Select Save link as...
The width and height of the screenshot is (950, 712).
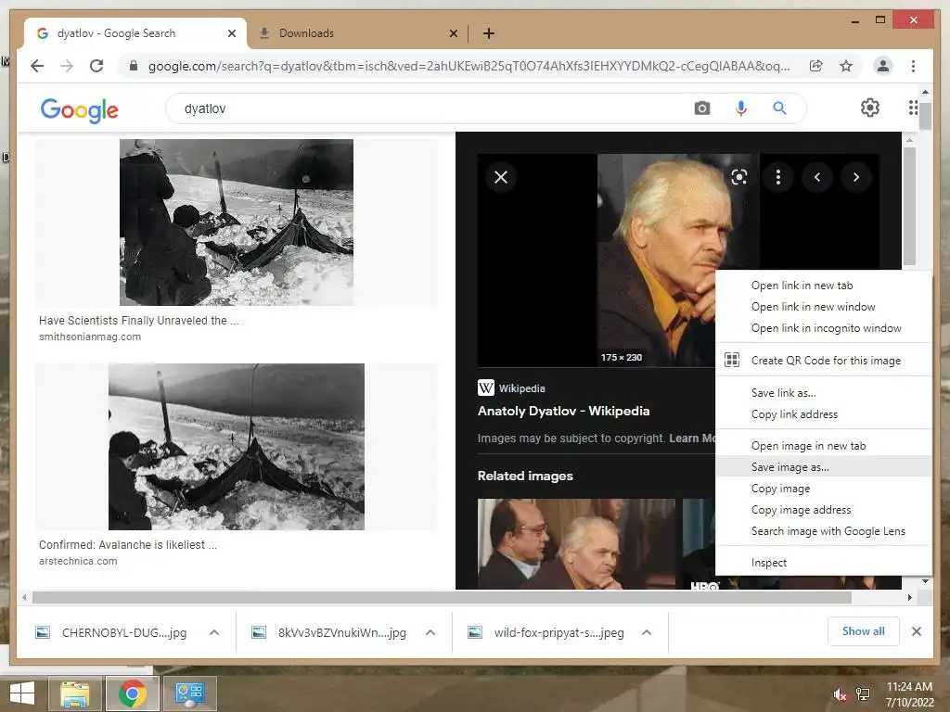point(824,393)
